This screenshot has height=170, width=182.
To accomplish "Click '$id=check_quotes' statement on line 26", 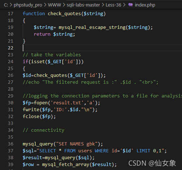I will [x=64, y=75].
